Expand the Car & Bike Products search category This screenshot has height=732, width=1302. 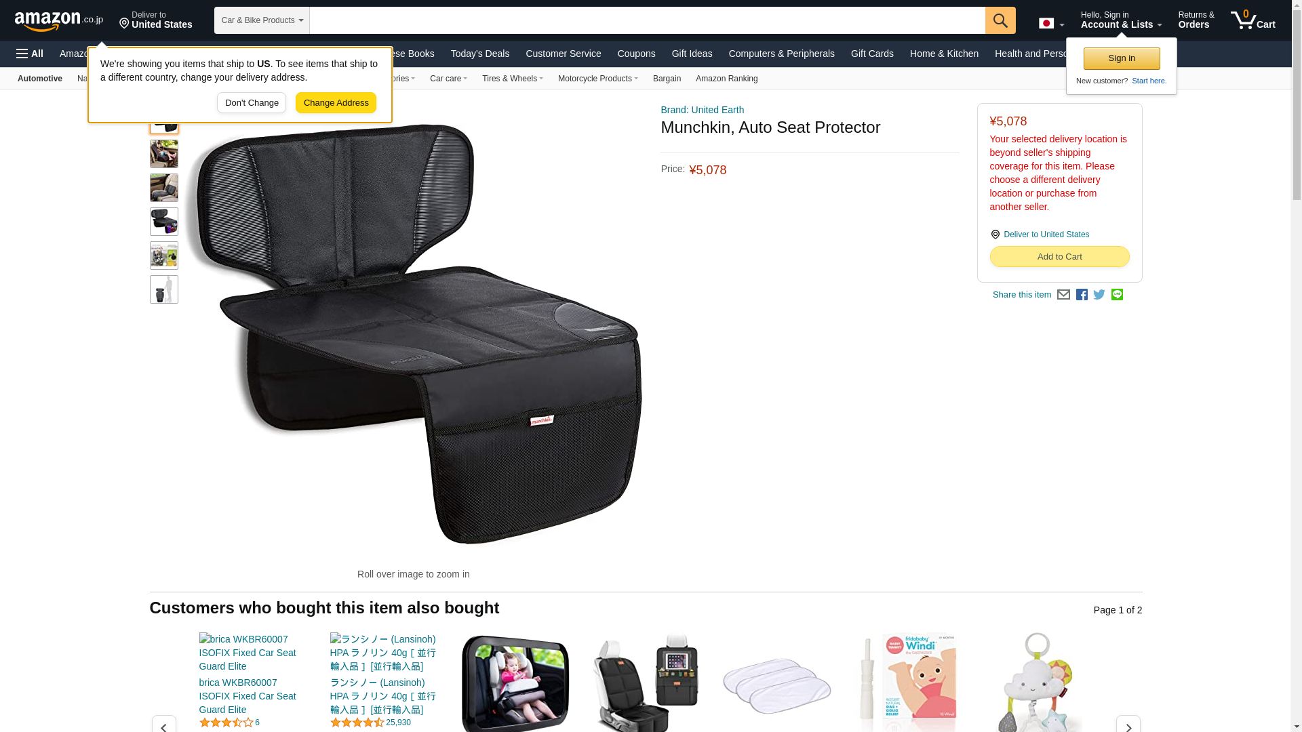click(x=262, y=20)
